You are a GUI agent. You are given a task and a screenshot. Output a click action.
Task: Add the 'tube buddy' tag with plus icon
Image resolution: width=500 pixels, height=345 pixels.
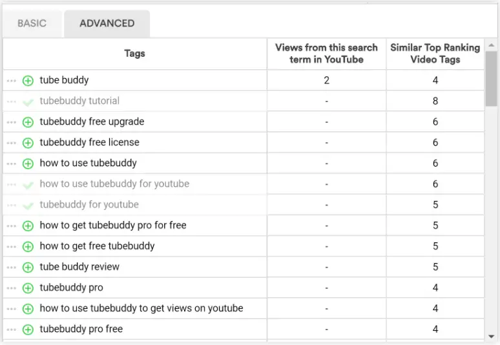point(28,81)
